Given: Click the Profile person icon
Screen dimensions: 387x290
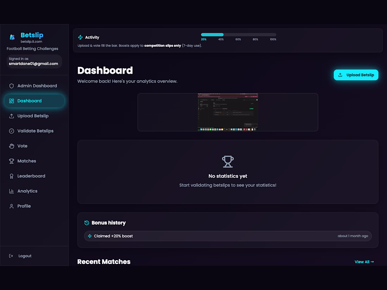Looking at the screenshot, I should tap(11, 206).
